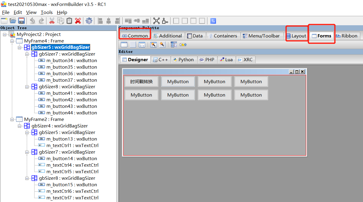Open the Tools menu
The width and height of the screenshot is (363, 202).
click(47, 12)
